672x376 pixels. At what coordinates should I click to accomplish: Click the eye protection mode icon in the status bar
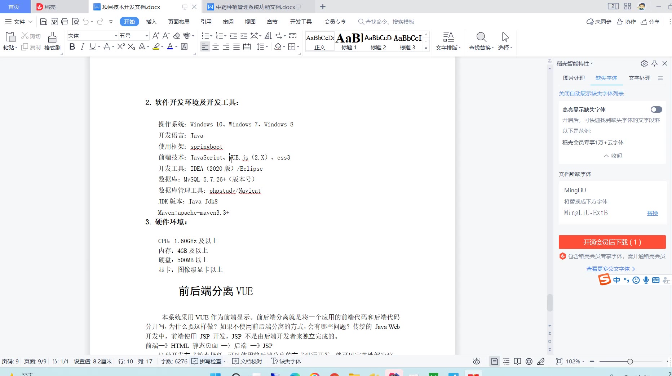tap(477, 361)
